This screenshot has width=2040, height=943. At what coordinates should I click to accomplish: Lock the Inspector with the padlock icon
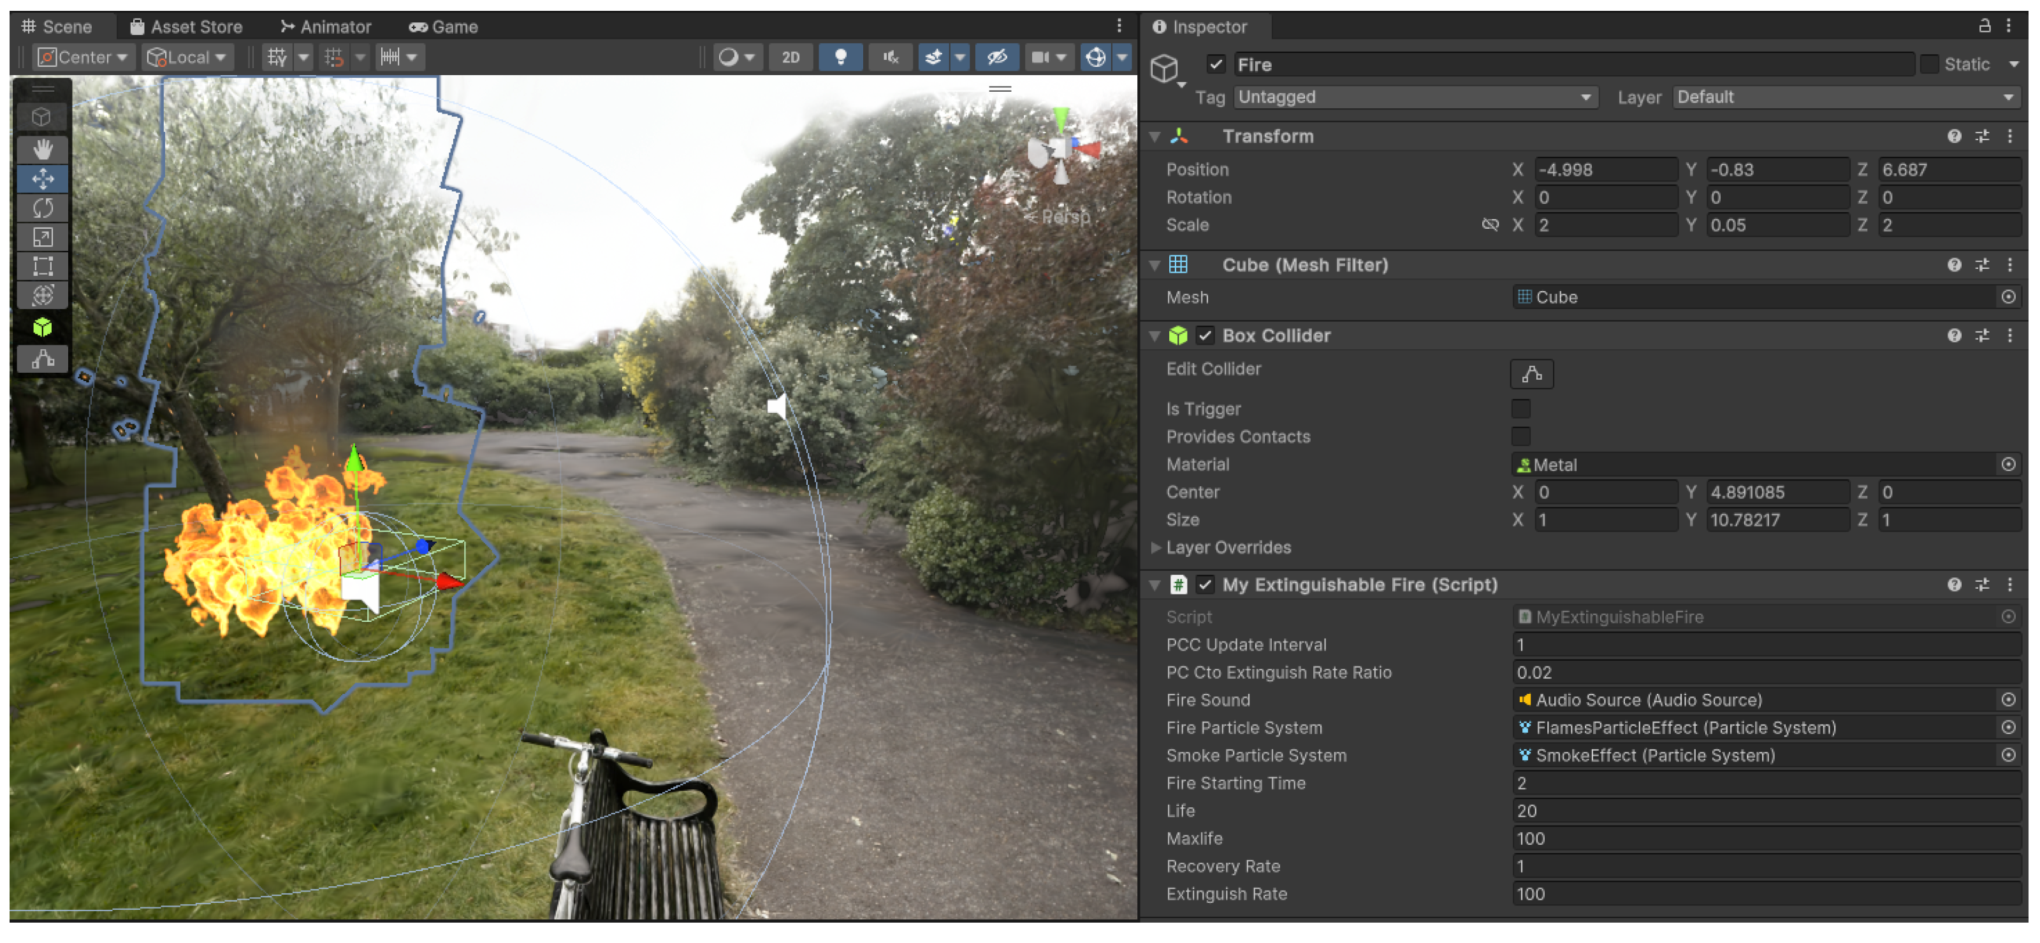point(1984,25)
